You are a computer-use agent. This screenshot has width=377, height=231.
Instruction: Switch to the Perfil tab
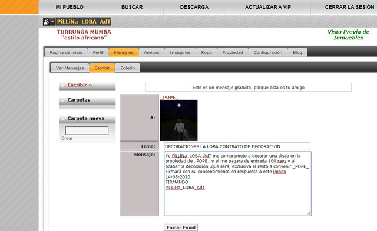point(98,52)
